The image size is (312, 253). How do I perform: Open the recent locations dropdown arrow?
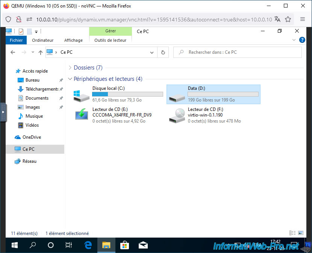pos(33,52)
